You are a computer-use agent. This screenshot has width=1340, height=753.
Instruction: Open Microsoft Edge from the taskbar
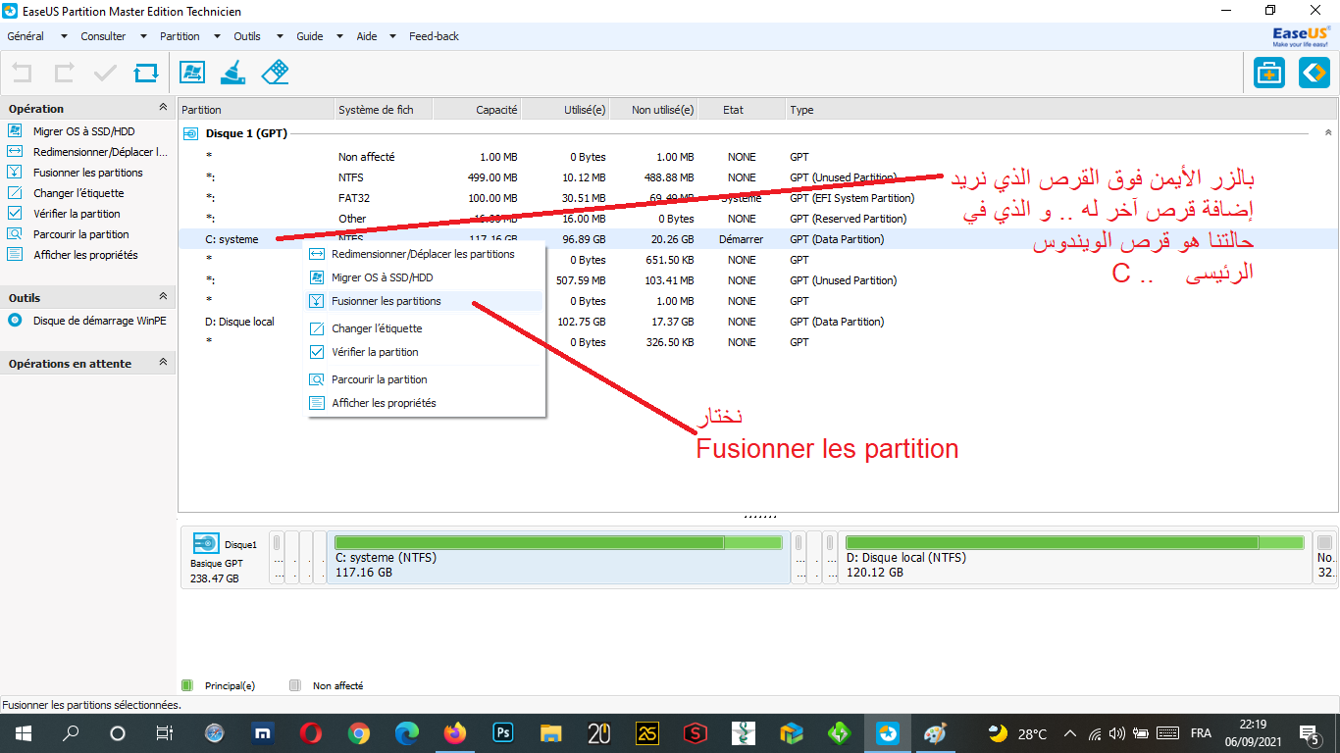click(x=407, y=733)
